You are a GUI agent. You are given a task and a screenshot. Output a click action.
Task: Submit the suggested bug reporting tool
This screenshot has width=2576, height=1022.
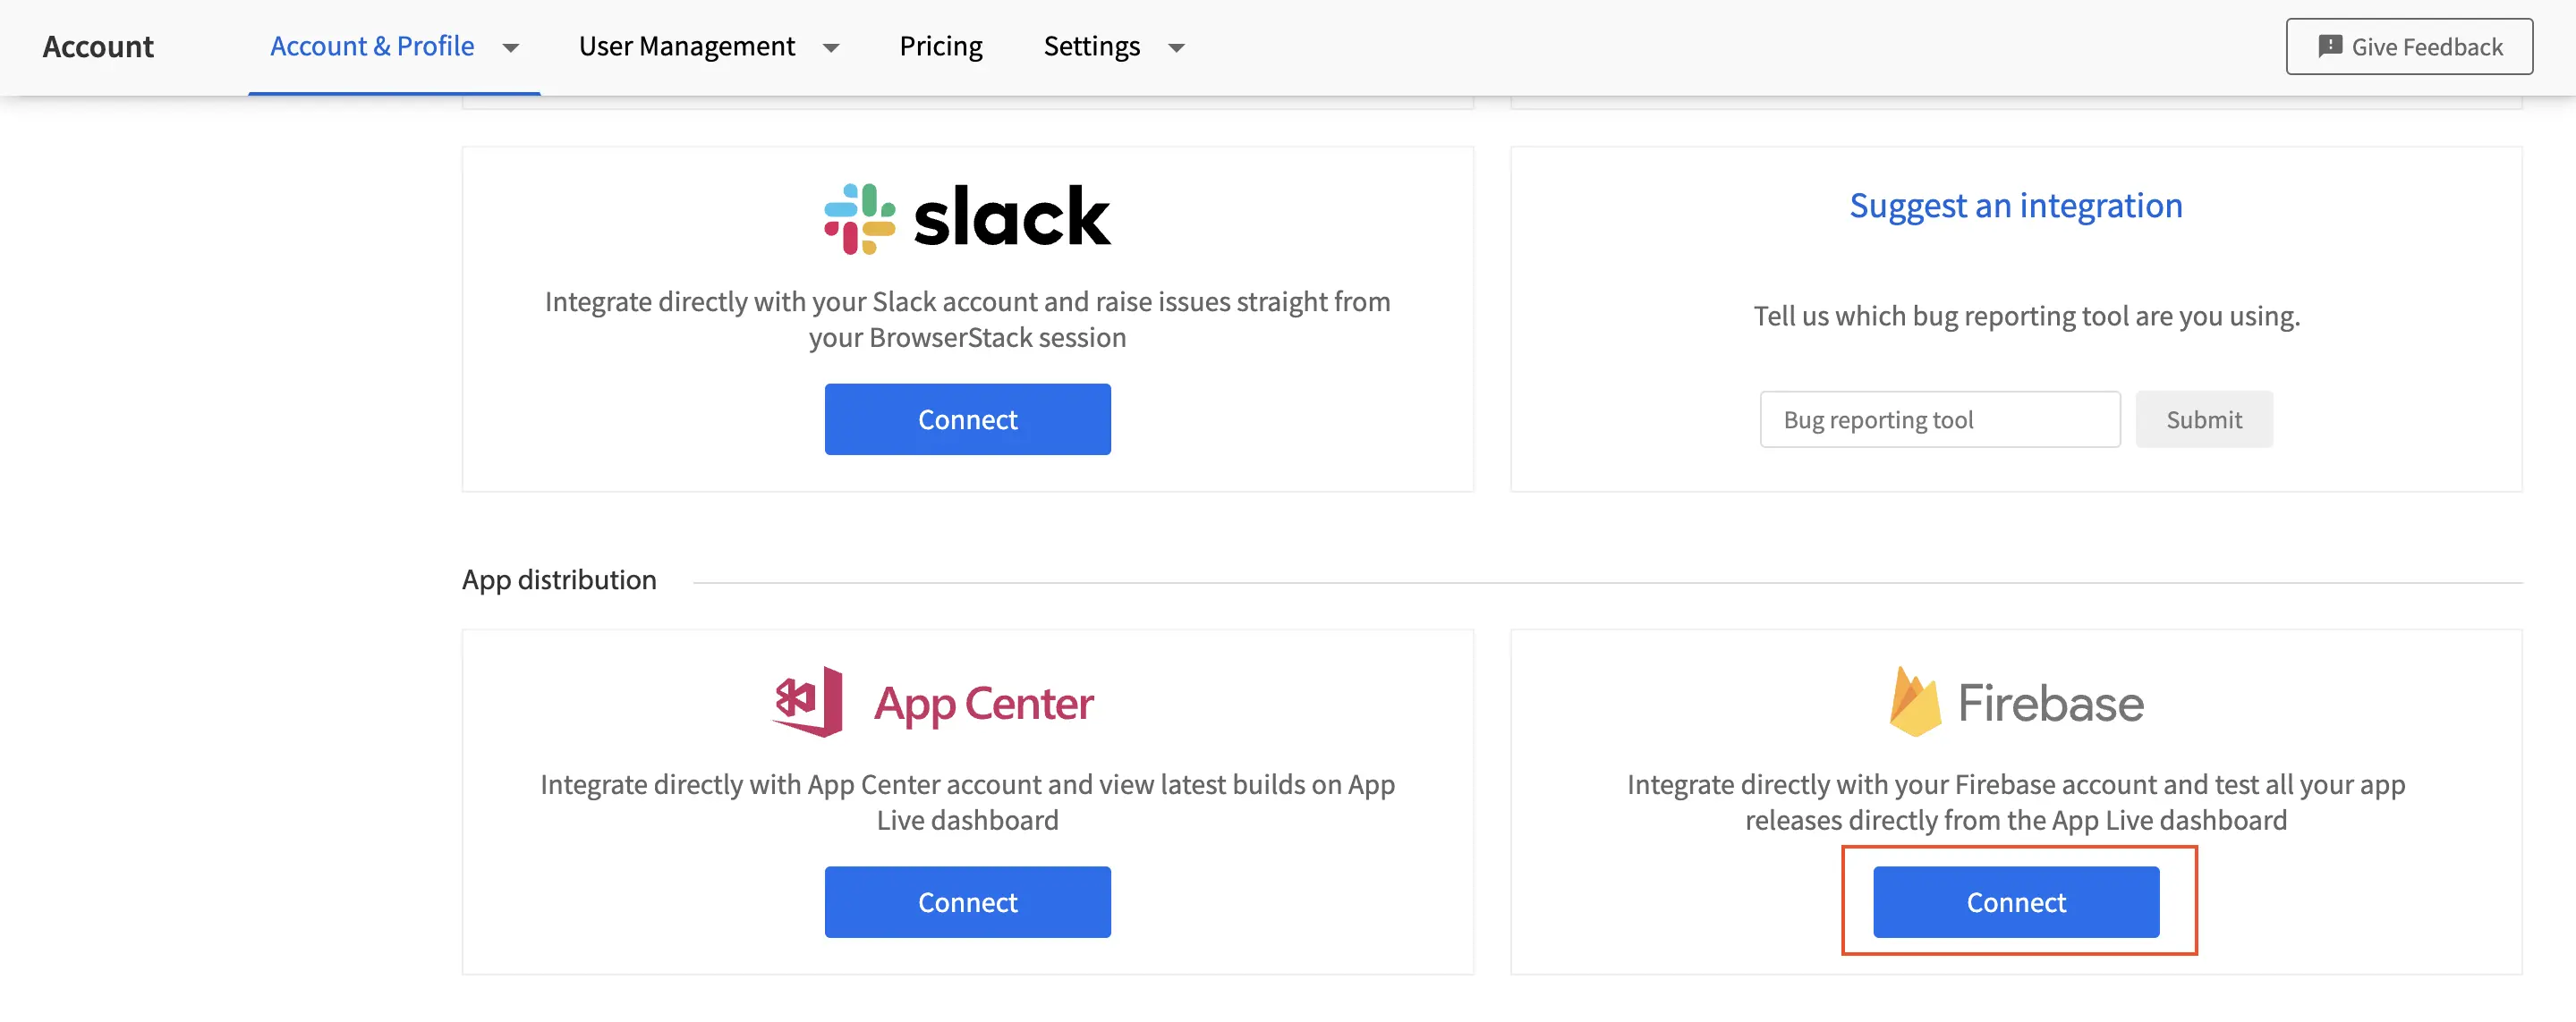(x=2203, y=419)
